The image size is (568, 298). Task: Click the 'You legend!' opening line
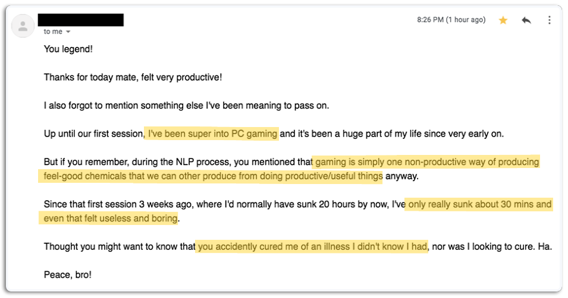coord(68,49)
